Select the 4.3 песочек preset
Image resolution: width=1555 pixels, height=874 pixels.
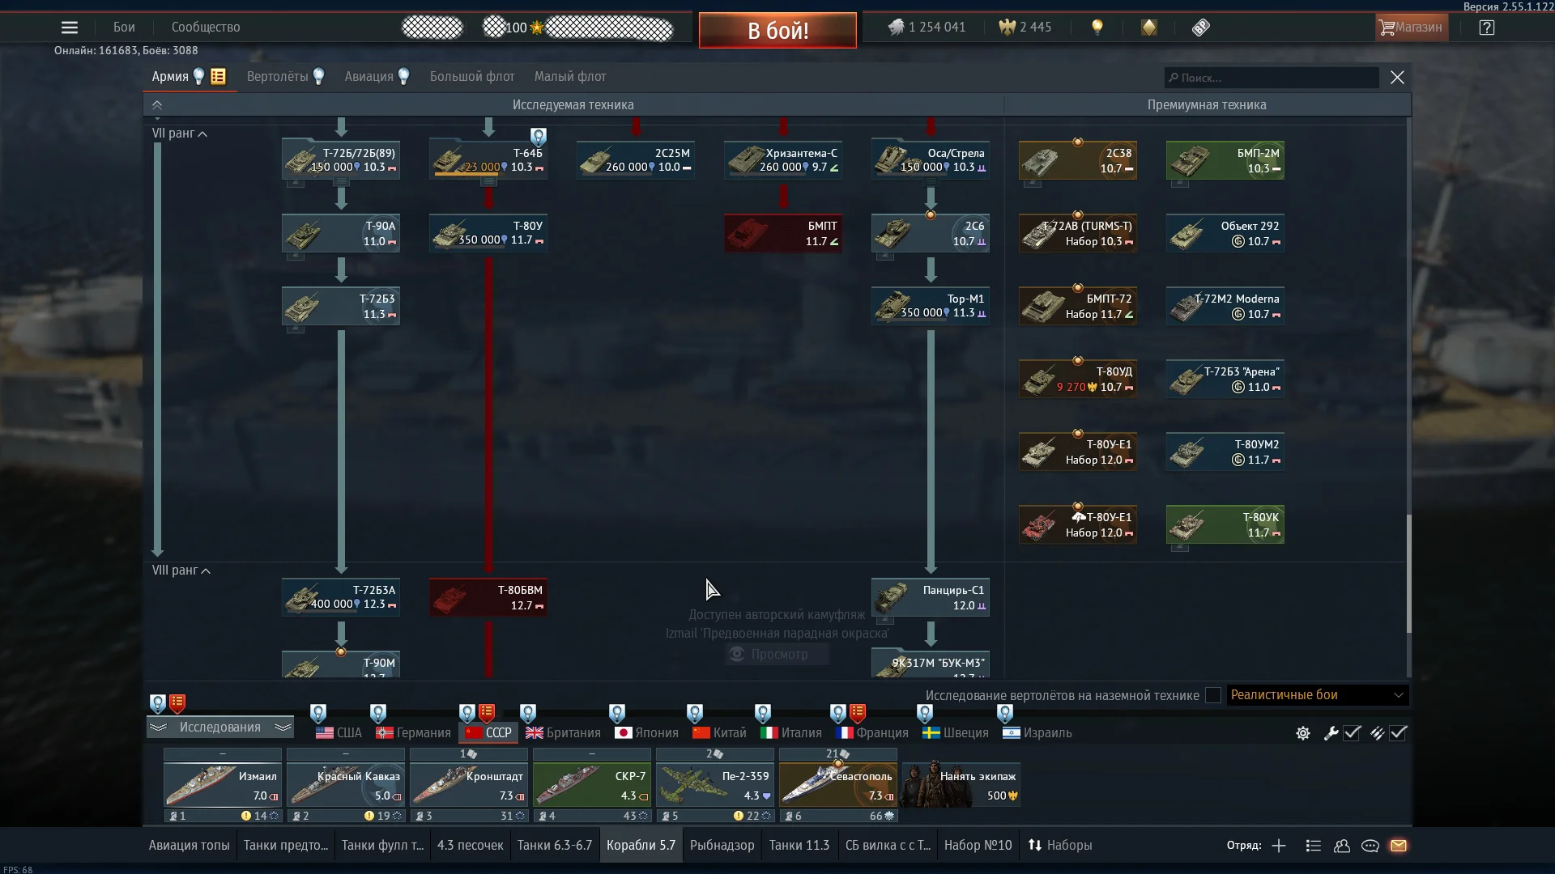(x=471, y=846)
